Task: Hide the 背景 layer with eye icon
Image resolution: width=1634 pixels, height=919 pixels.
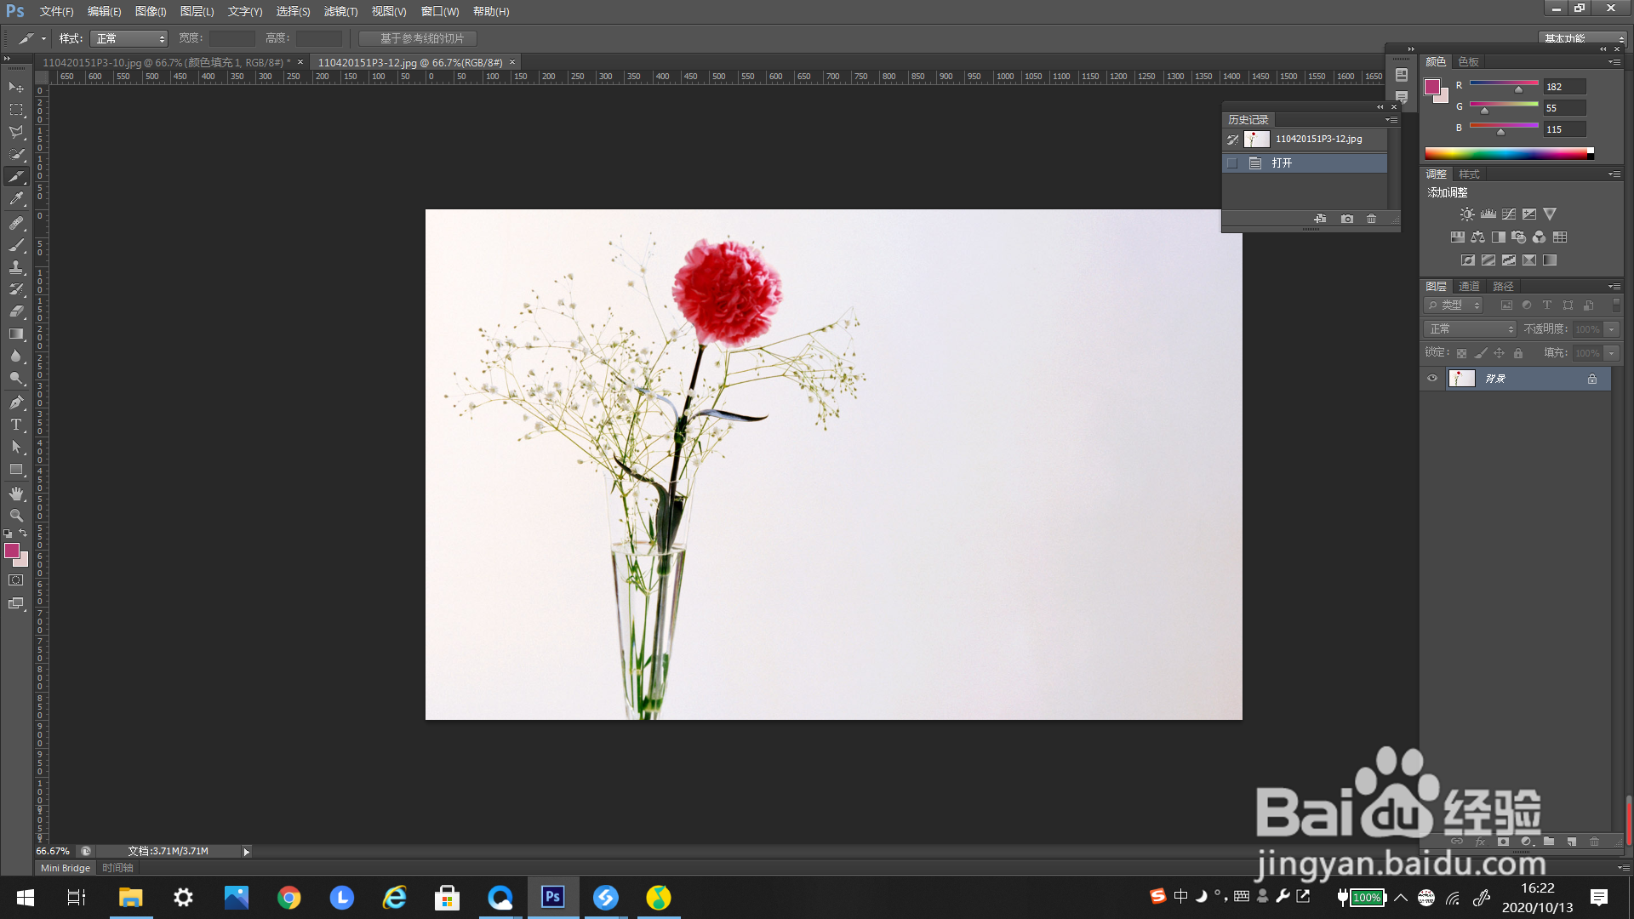Action: (x=1432, y=379)
